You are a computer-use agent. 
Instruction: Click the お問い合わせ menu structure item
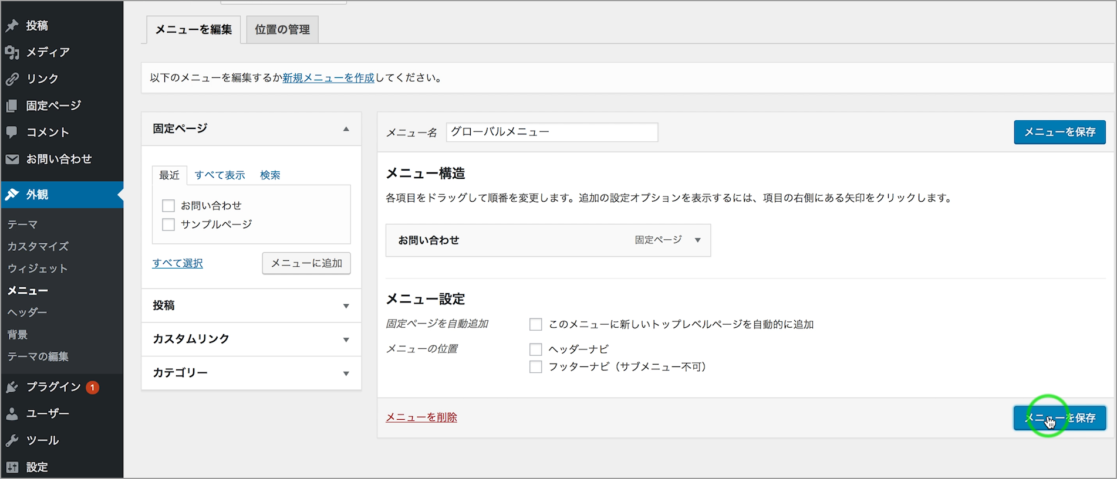548,240
